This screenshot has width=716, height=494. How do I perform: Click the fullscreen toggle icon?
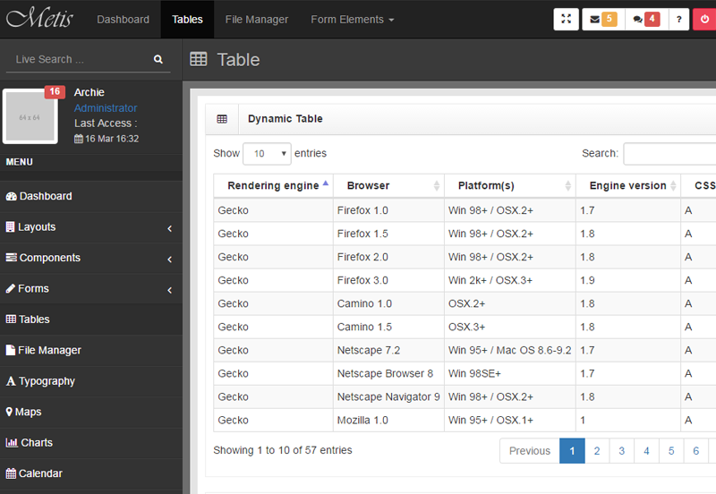click(x=566, y=19)
